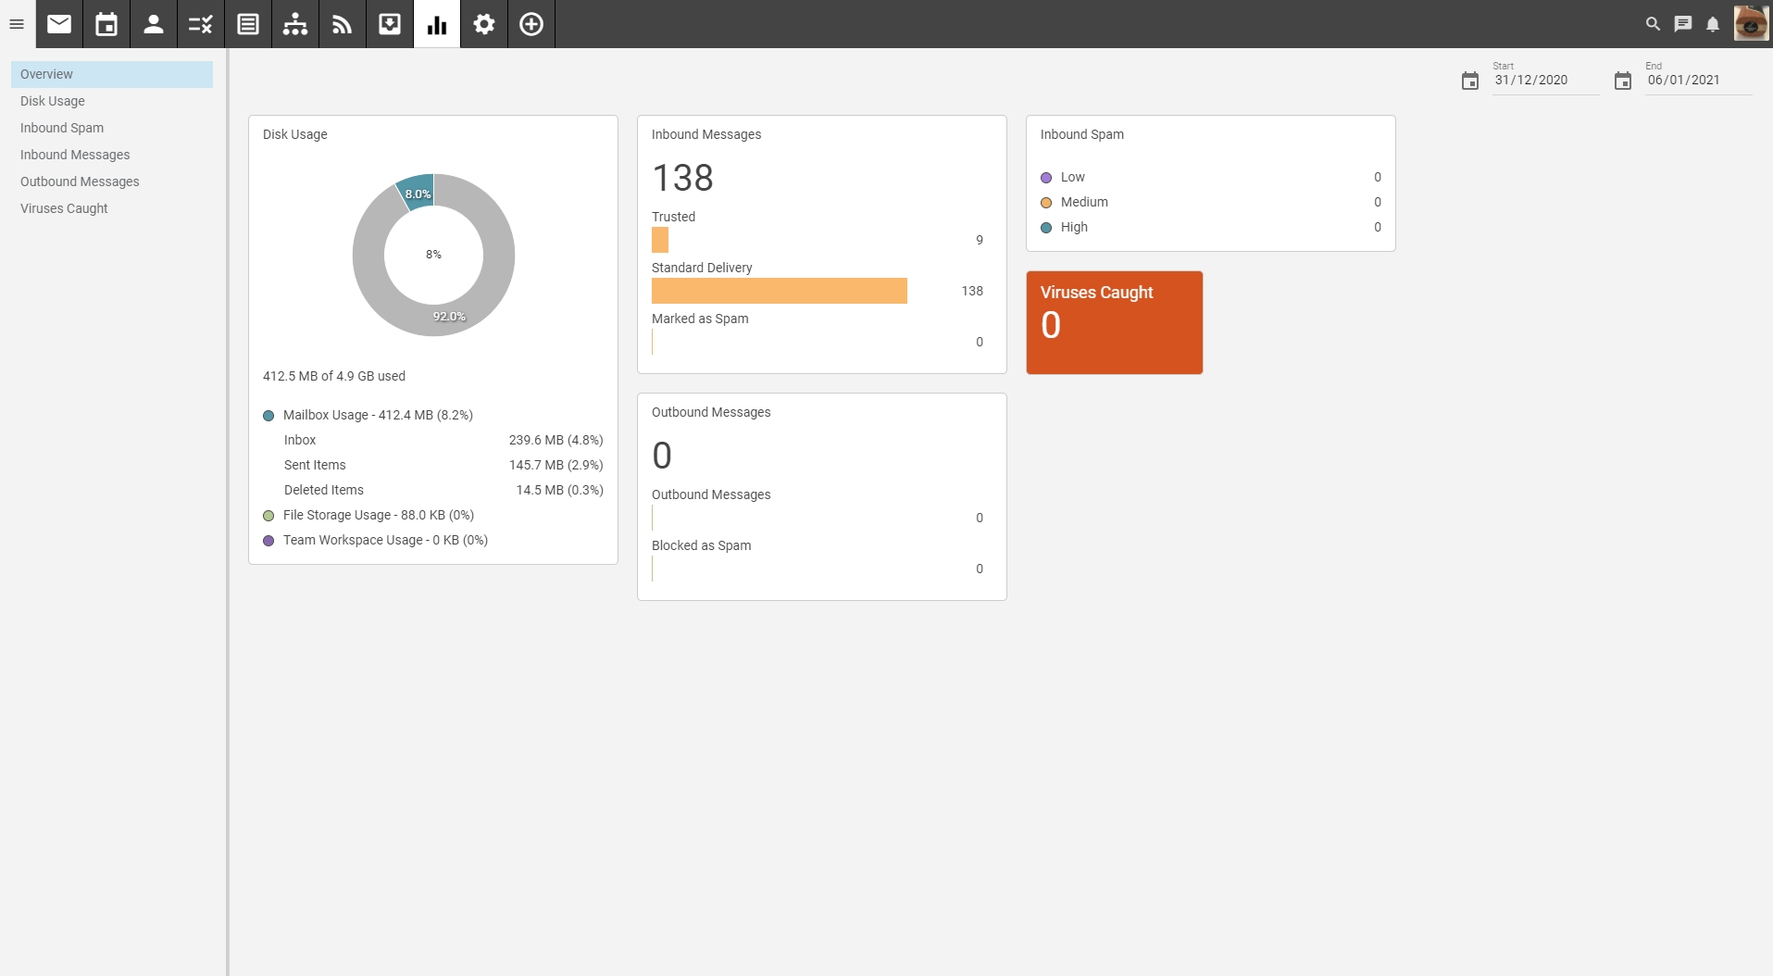Open the notifications bell
Image resolution: width=1773 pixels, height=976 pixels.
tap(1713, 24)
